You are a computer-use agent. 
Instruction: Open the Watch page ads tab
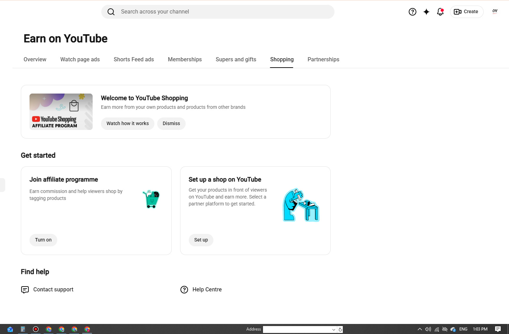click(x=80, y=60)
